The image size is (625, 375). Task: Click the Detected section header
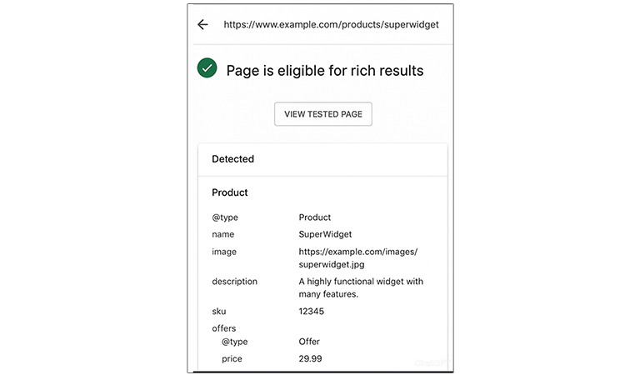233,158
